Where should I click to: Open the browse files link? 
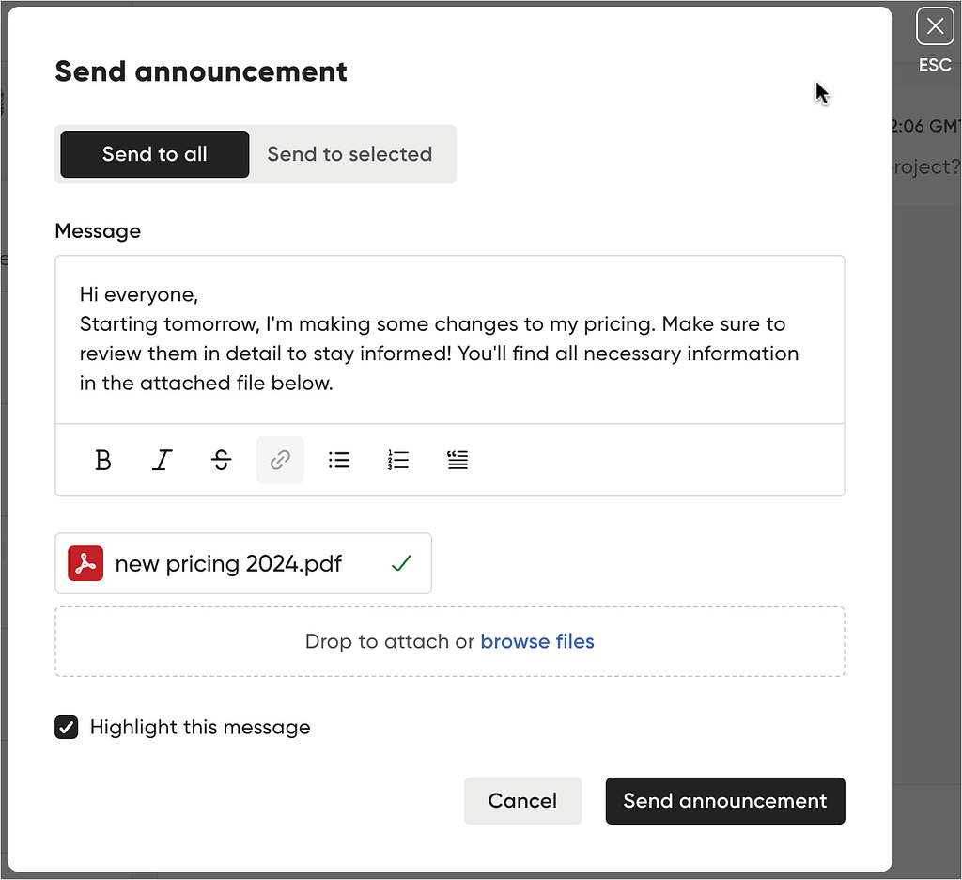coord(537,641)
